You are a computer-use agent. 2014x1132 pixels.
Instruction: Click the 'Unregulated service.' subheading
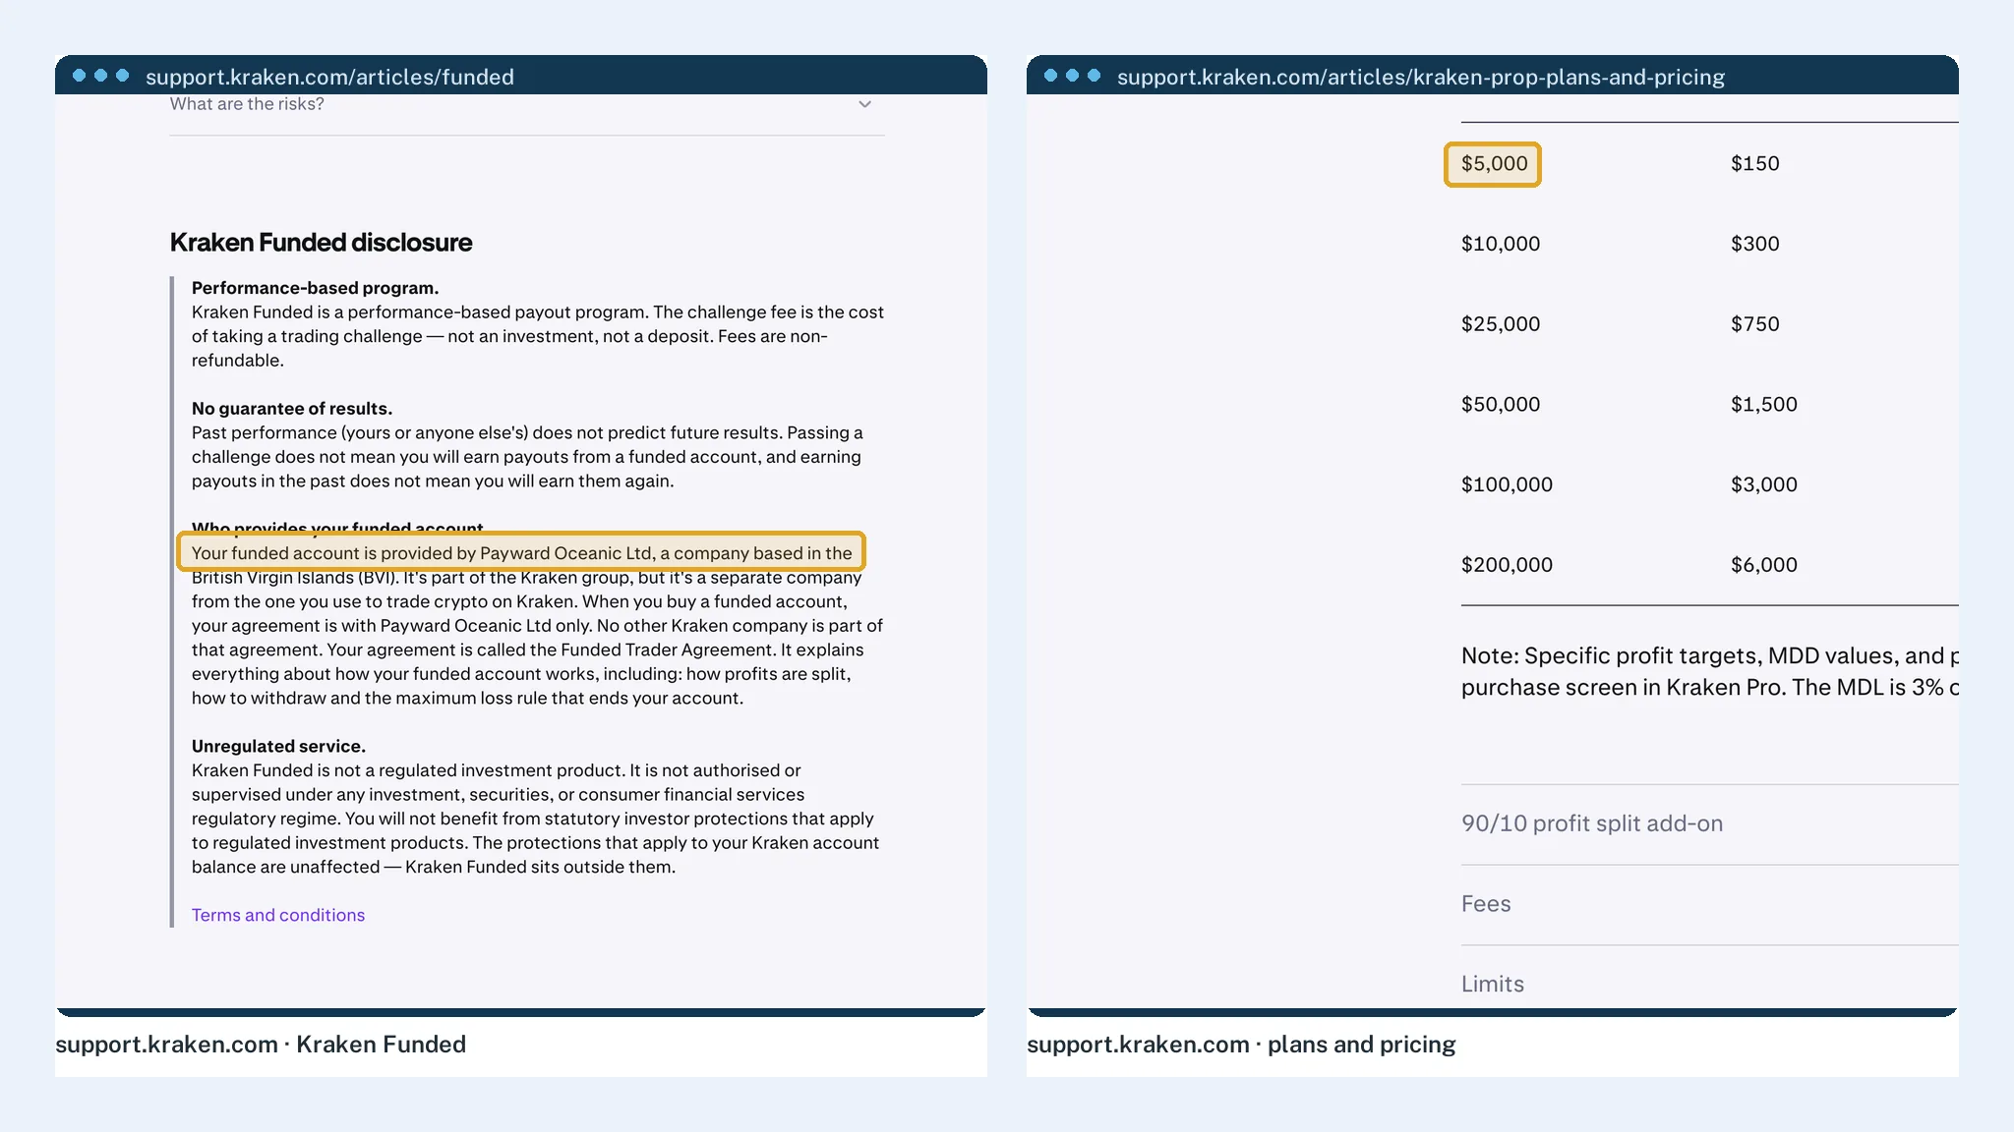278,746
